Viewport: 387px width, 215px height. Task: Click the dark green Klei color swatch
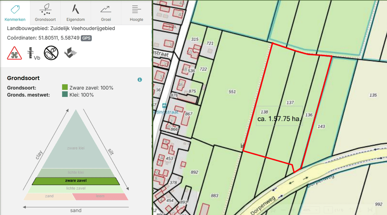[65, 94]
